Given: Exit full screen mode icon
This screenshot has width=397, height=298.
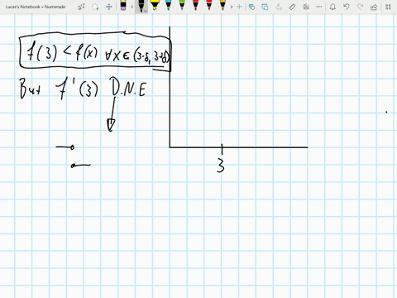Looking at the screenshot, I should click(388, 7).
